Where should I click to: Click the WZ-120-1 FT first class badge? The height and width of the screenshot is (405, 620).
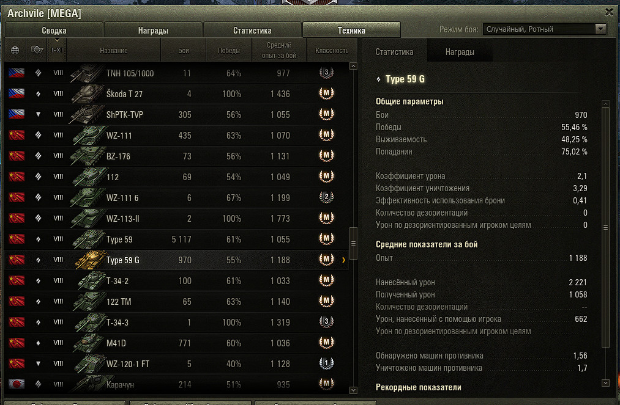[x=326, y=363]
